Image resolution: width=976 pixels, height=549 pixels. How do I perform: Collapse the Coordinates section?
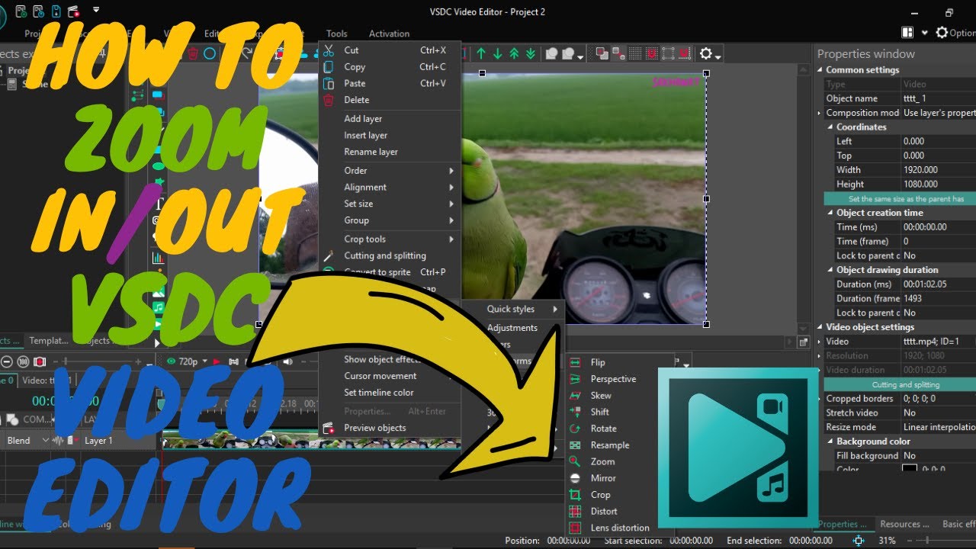click(831, 127)
